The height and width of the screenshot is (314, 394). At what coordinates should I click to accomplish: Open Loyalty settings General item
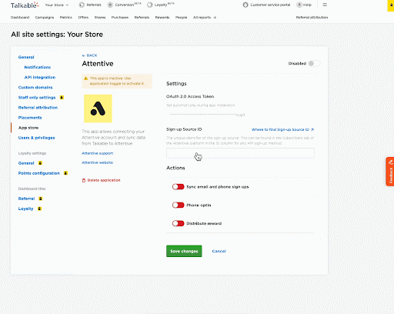pos(26,163)
